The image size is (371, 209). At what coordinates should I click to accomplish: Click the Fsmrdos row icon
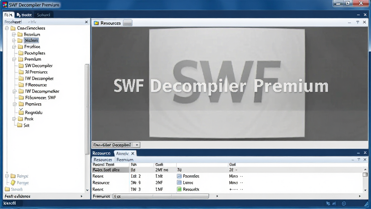(x=179, y=176)
